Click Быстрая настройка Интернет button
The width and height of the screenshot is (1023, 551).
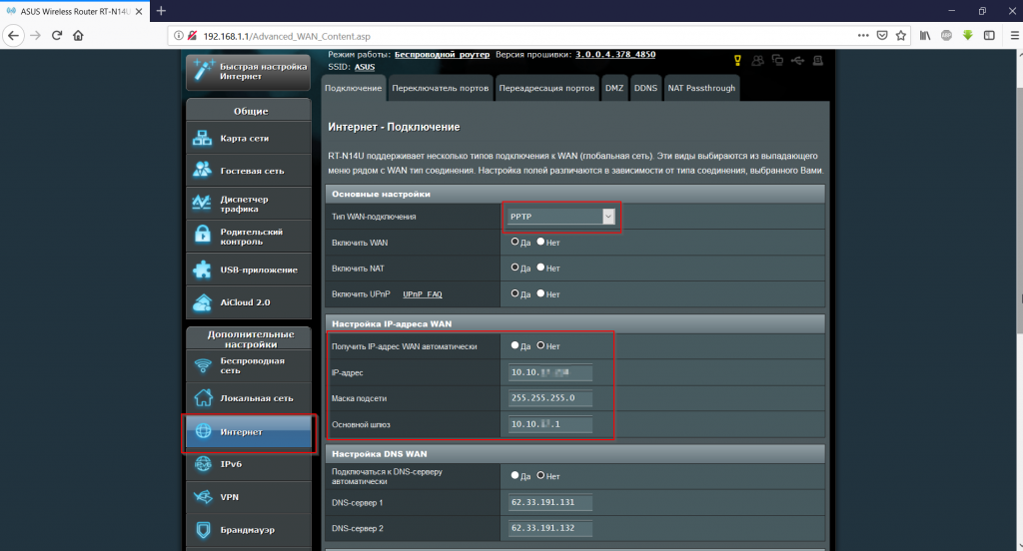click(249, 72)
